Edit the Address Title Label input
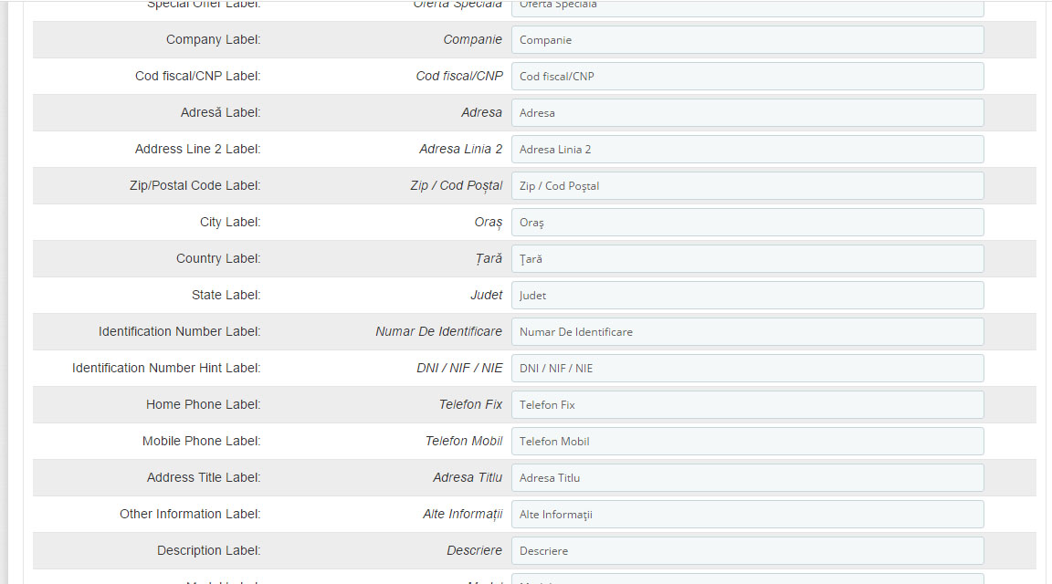This screenshot has height=584, width=1052. [747, 478]
